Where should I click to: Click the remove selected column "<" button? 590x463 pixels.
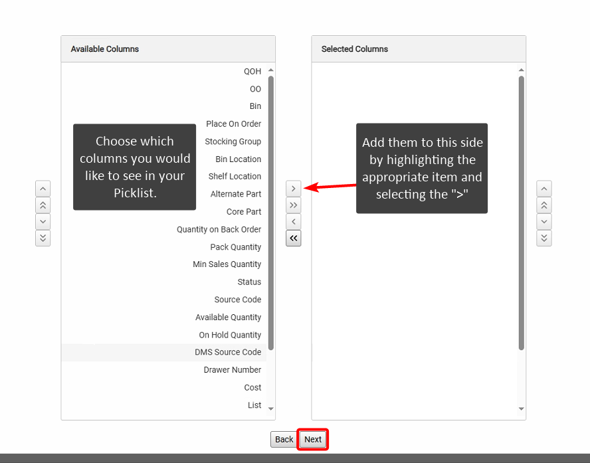click(293, 222)
